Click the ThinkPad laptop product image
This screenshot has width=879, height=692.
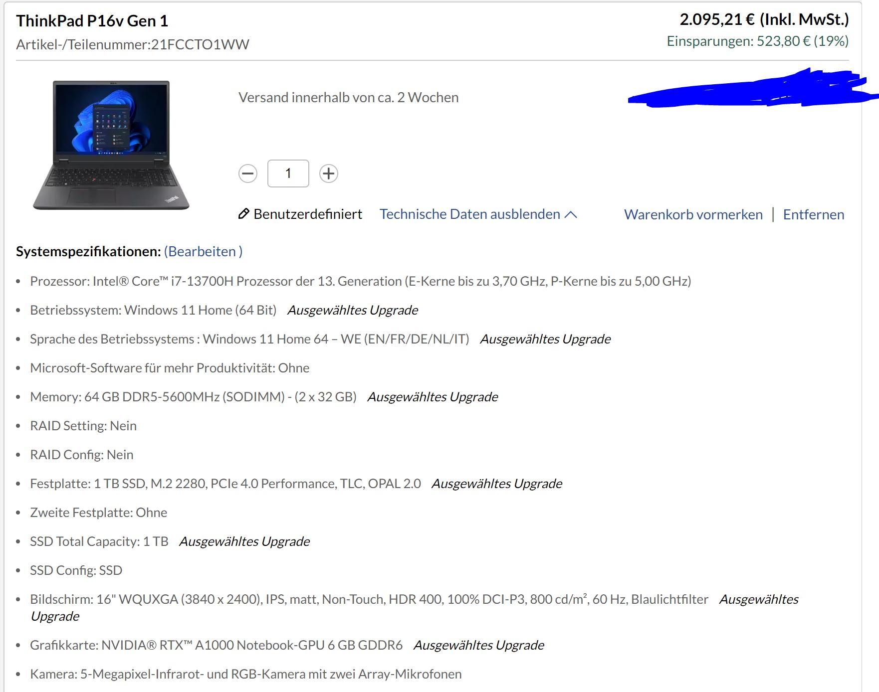pyautogui.click(x=111, y=145)
